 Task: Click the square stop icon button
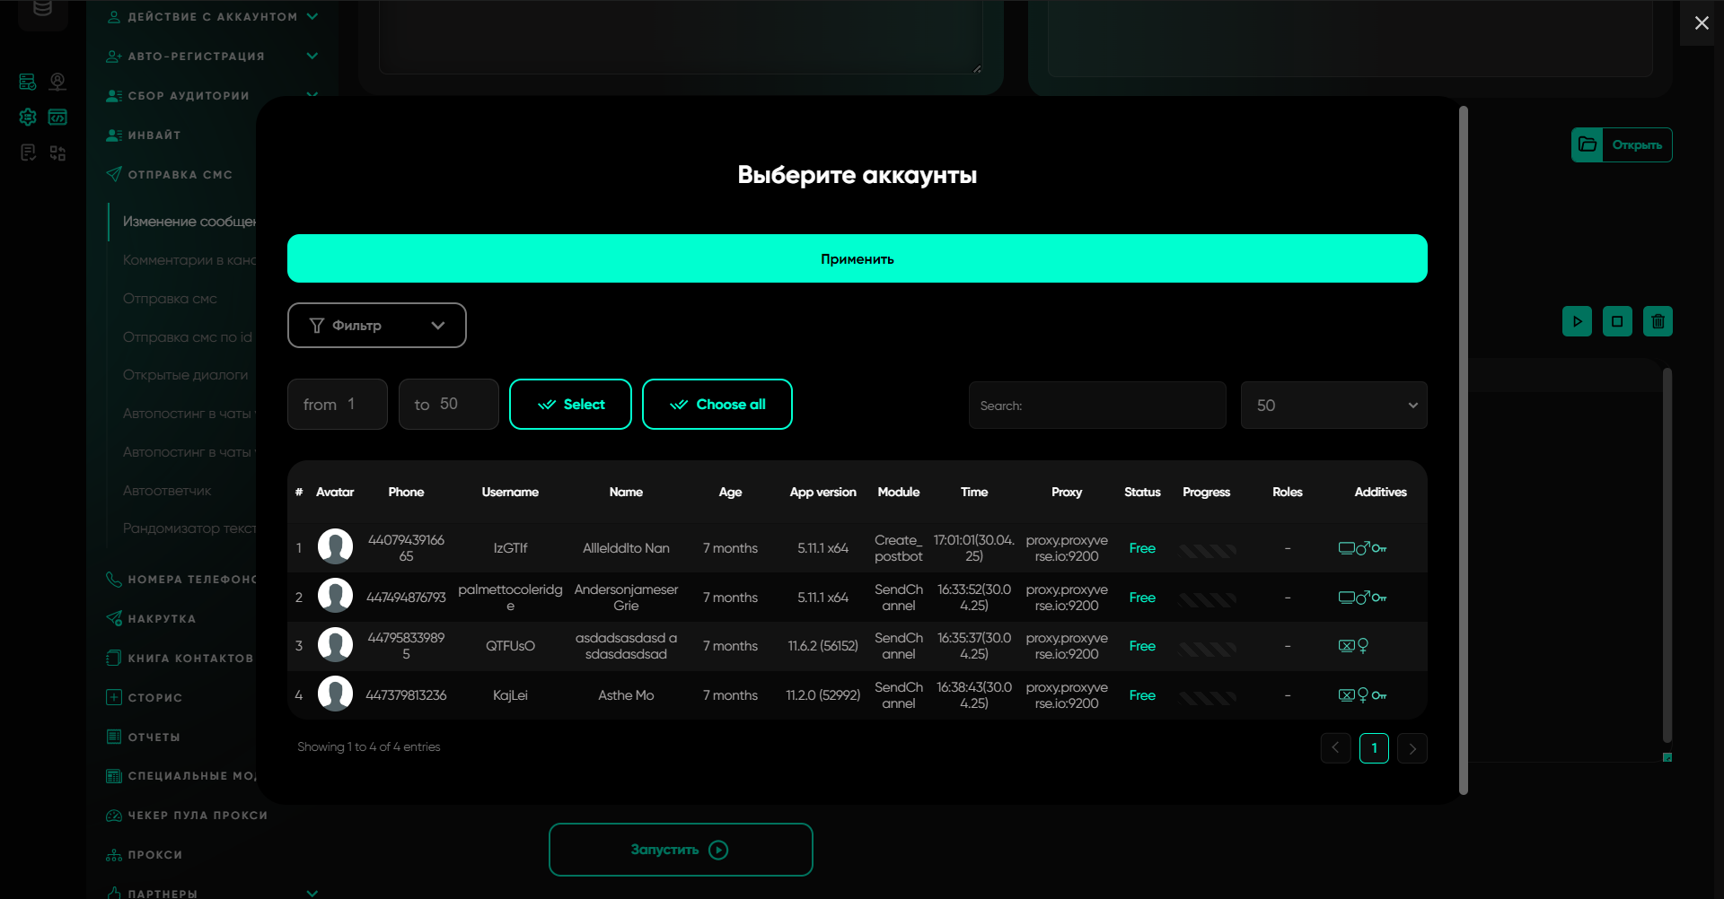pos(1617,321)
